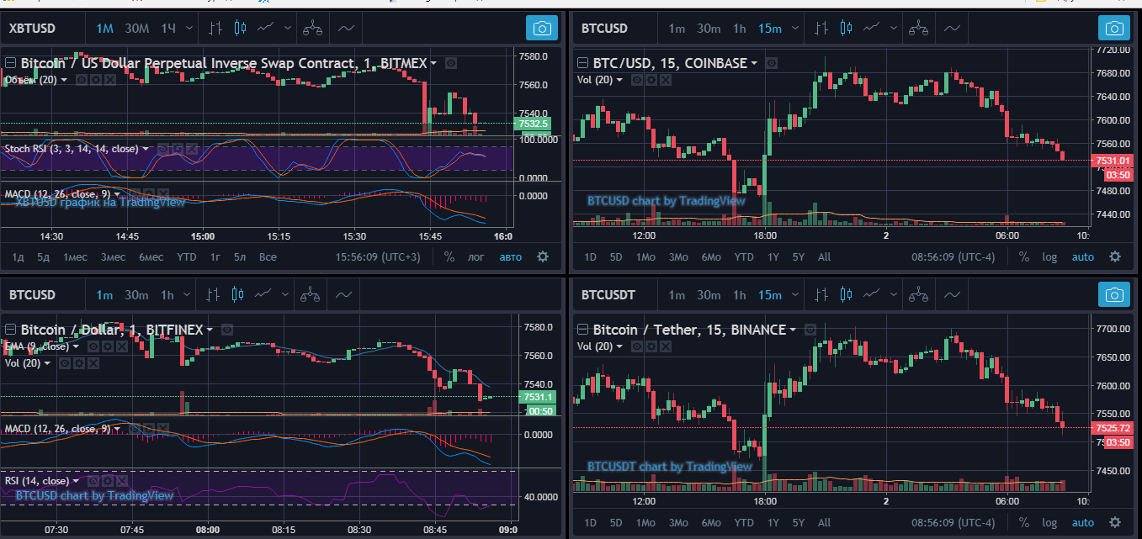Open Indicators in COINBASE BTCUSD toolbar
The height and width of the screenshot is (539, 1142).
click(x=952, y=28)
